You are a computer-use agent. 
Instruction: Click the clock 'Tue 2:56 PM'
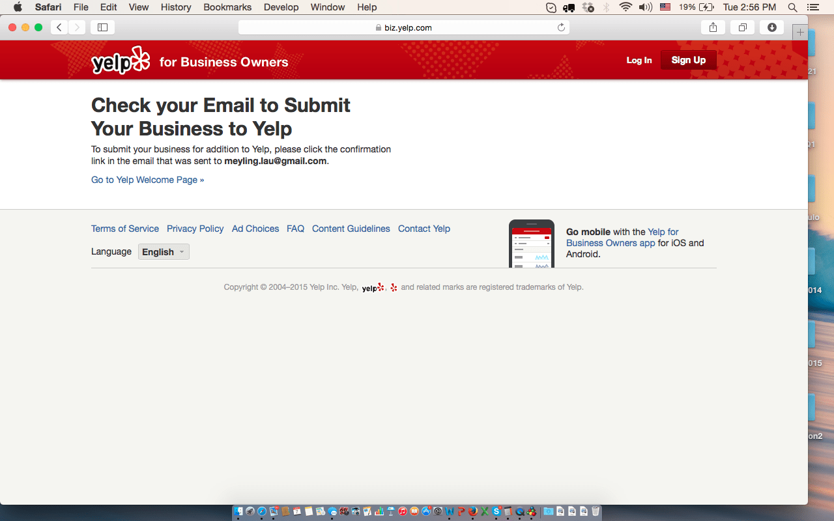(750, 7)
